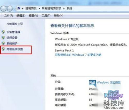Expand the arrow after 控制面板 breadcrumb
The height and width of the screenshot is (110, 129).
point(39,9)
